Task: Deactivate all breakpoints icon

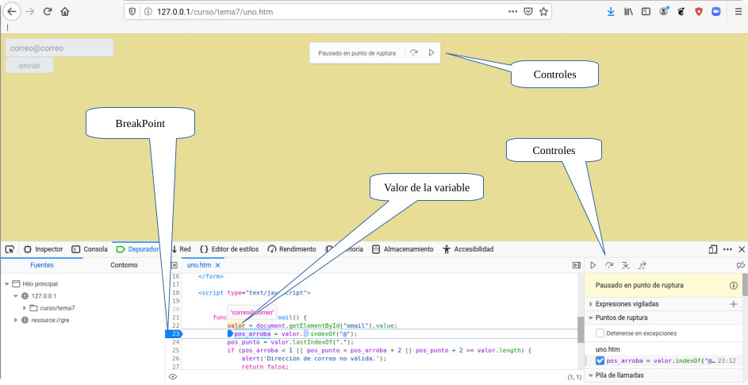Action: click(x=740, y=265)
